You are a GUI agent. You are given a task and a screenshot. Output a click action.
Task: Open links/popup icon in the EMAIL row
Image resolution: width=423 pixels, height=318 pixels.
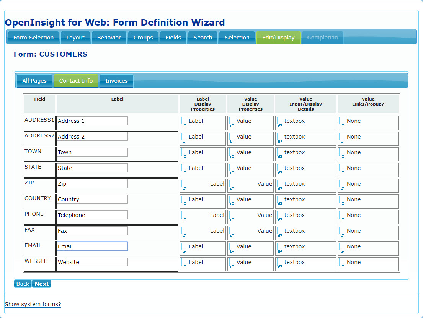(342, 251)
